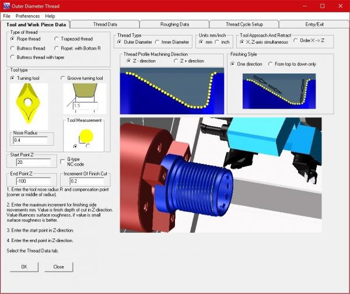
Task: Click the app icon in title bar
Action: pos(7,5)
